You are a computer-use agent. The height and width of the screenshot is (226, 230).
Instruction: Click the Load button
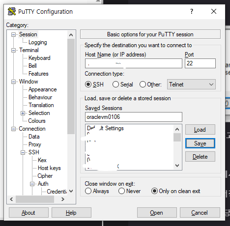[200, 130]
